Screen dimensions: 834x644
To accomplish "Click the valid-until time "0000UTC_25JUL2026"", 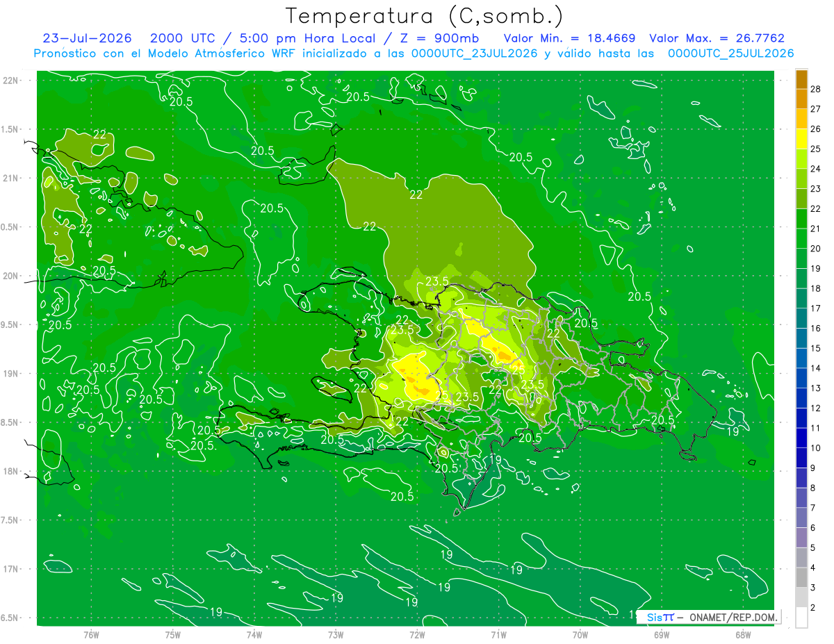I will click(730, 53).
